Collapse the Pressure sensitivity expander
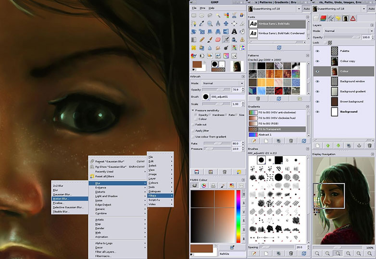The height and width of the screenshot is (259, 376). (x=192, y=110)
